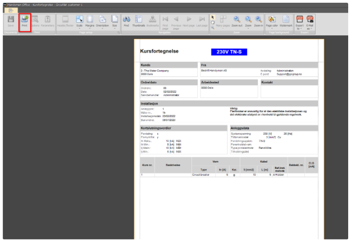
Task: Add a Watermark to the page
Action: click(x=286, y=22)
